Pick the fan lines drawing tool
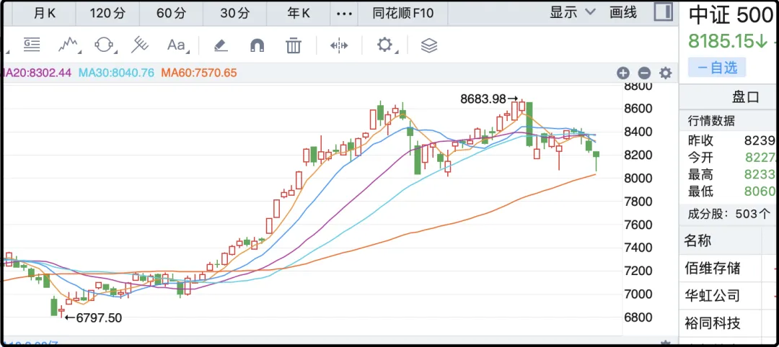The width and height of the screenshot is (779, 347). coord(139,45)
